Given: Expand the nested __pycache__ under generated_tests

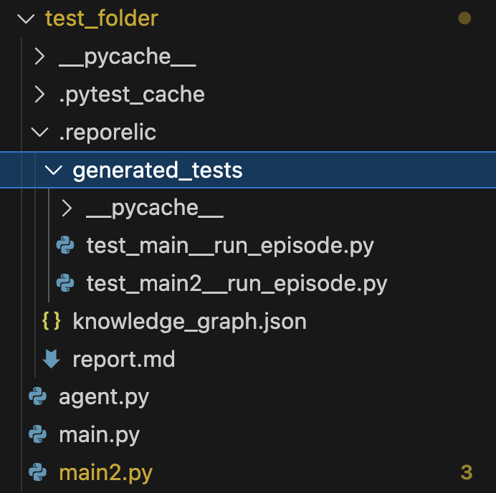Looking at the screenshot, I should 67,208.
